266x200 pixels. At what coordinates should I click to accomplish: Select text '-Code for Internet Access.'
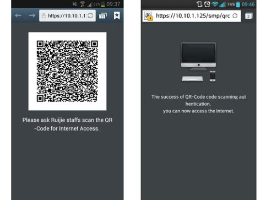click(x=67, y=128)
